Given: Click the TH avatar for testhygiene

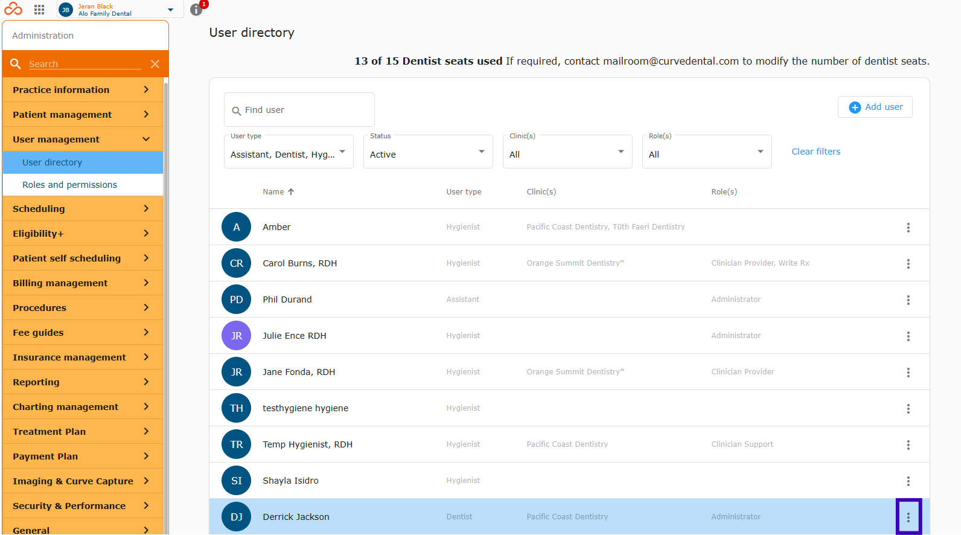Looking at the screenshot, I should 237,408.
